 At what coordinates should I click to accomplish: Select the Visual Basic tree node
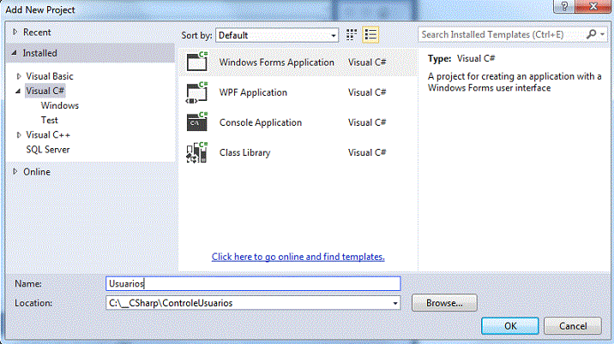click(x=50, y=76)
